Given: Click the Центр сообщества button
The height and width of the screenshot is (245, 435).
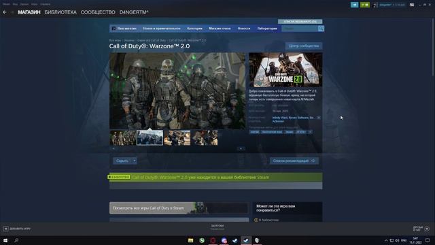Looking at the screenshot, I should pos(304,46).
